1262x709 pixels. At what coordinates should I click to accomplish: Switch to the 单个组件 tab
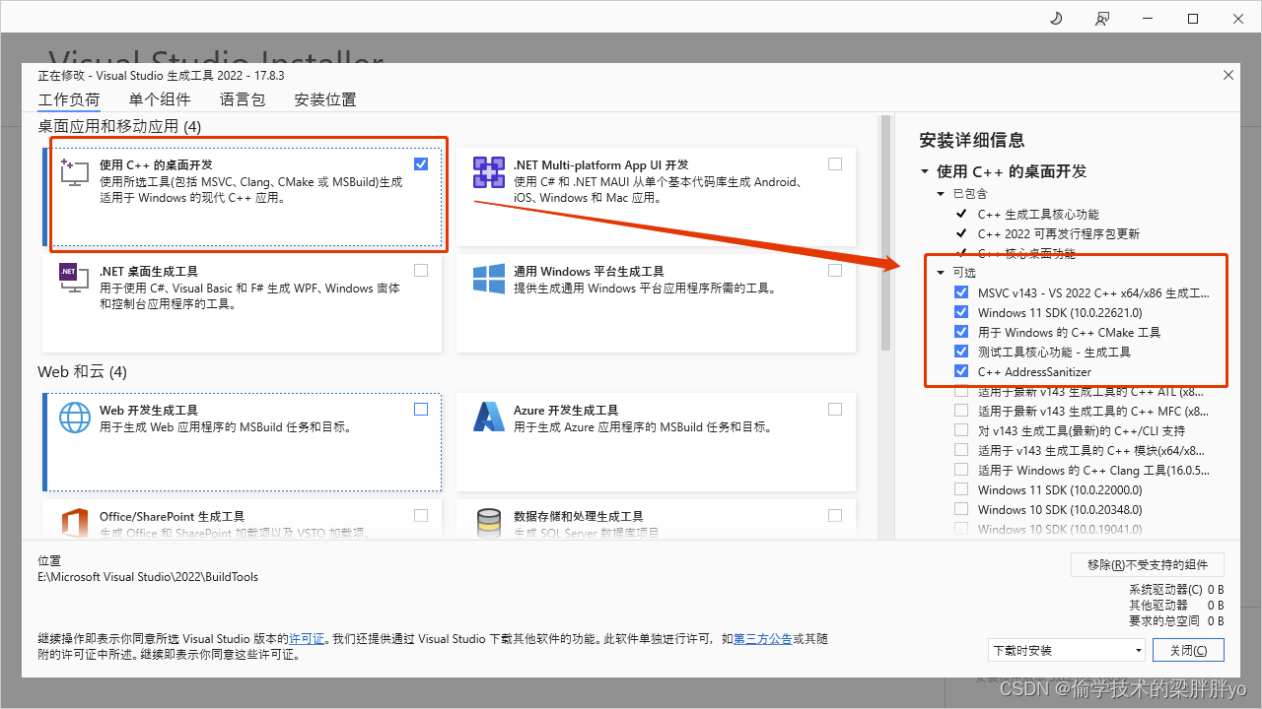160,98
